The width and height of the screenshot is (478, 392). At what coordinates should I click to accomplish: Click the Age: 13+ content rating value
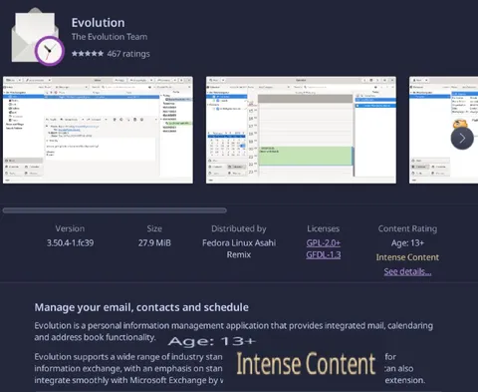pos(407,243)
